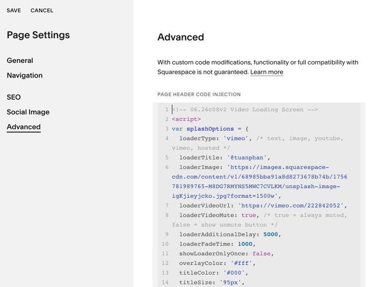
Task: Follow the Learn more link
Action: pos(266,72)
